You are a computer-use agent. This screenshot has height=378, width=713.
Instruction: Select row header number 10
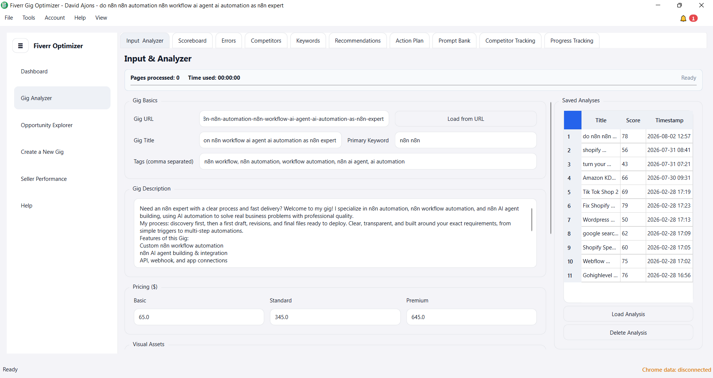[573, 262]
